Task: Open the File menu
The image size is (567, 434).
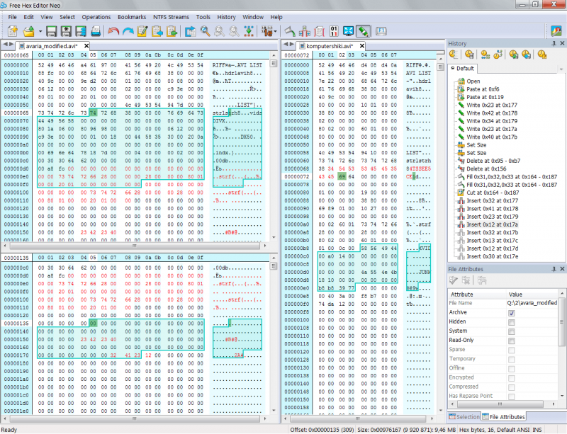Action: tap(12, 17)
